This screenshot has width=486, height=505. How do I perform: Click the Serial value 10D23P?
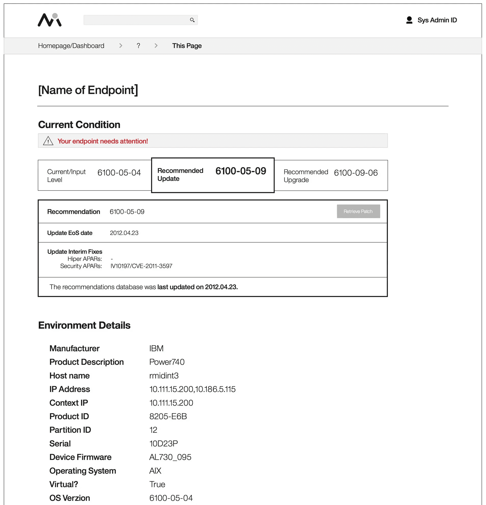click(164, 444)
